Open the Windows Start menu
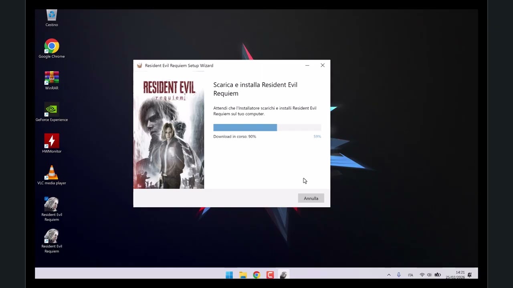Viewport: 513px width, 288px height. (229, 275)
